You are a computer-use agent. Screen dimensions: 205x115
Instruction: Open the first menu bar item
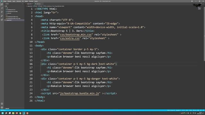pos(5,1)
